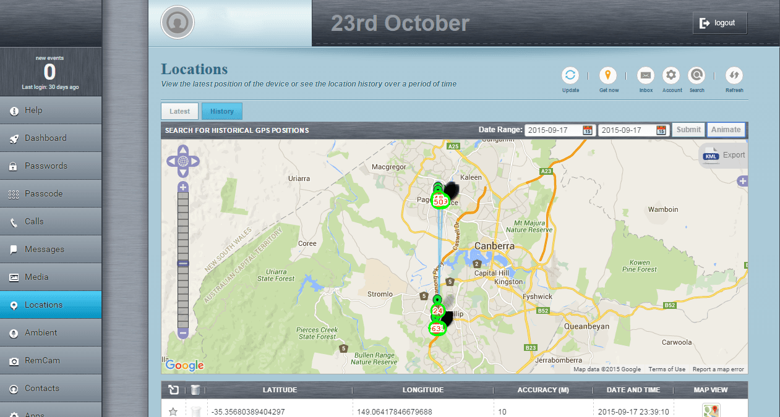Click the Animate button
The height and width of the screenshot is (417, 780).
(x=726, y=130)
